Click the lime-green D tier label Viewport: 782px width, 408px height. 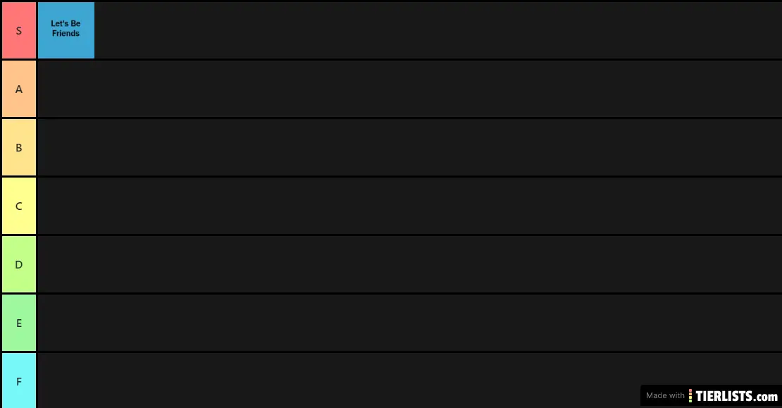[x=19, y=264]
